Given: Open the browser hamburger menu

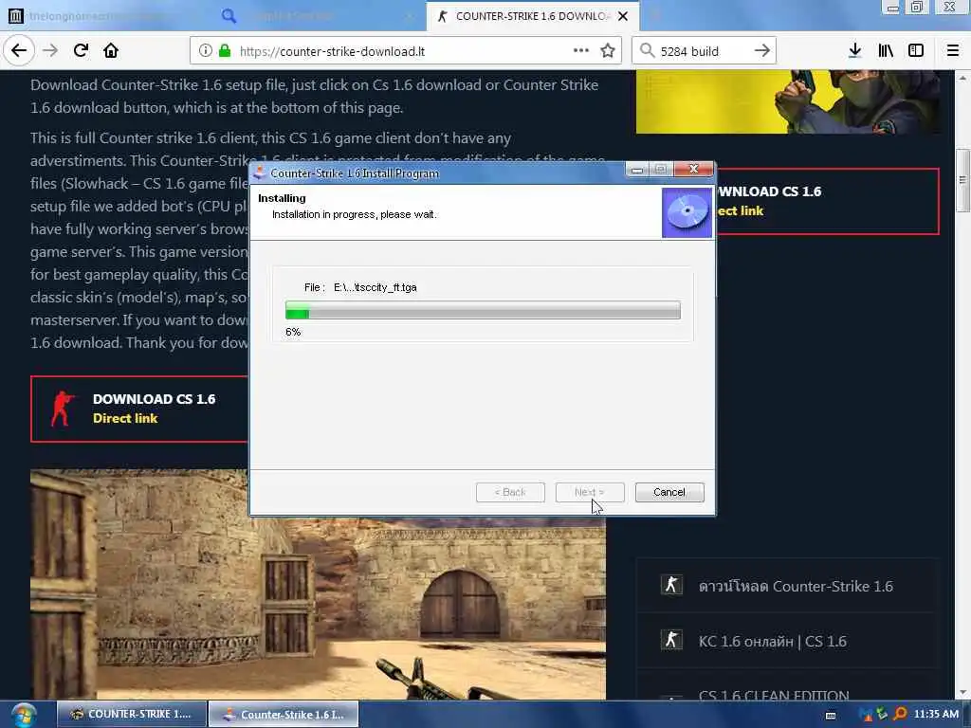Looking at the screenshot, I should 953,51.
